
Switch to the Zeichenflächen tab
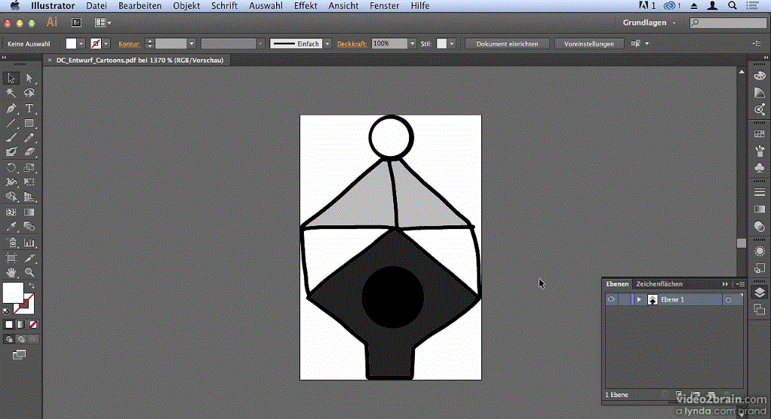(x=659, y=284)
